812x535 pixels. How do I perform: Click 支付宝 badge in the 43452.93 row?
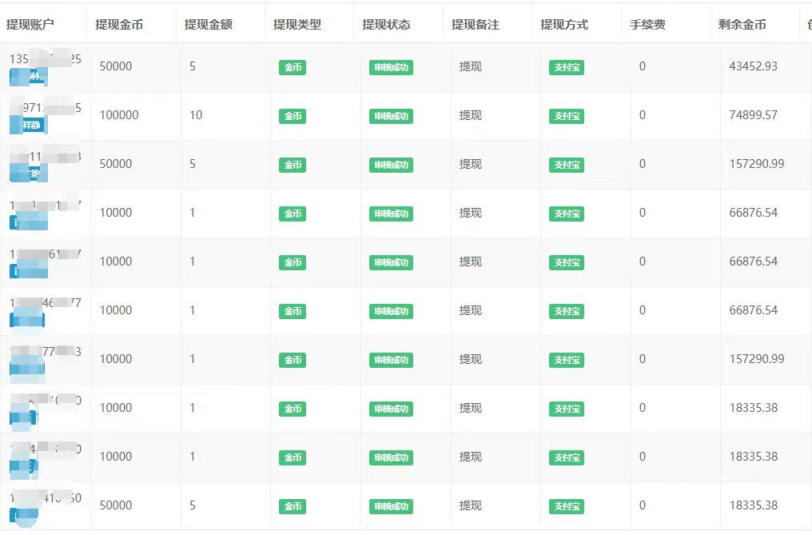[x=567, y=67]
